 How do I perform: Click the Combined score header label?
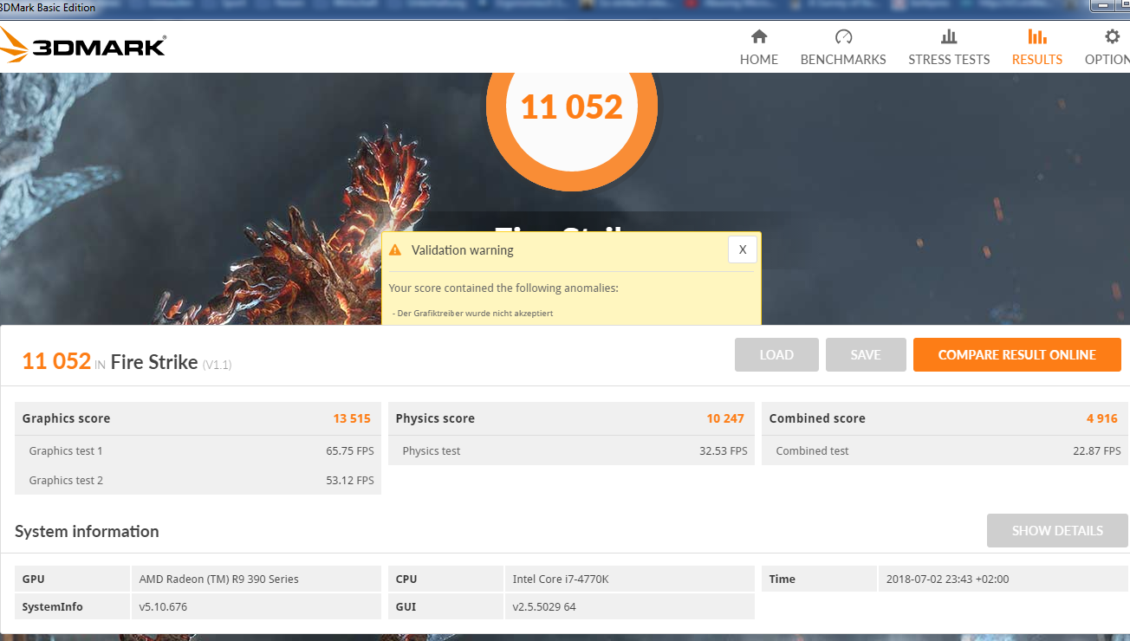(817, 418)
